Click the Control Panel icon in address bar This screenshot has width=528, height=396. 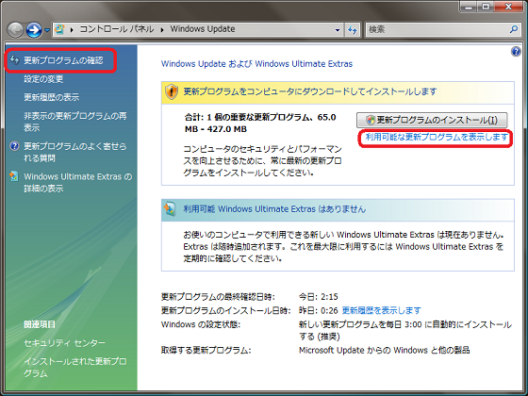60,29
